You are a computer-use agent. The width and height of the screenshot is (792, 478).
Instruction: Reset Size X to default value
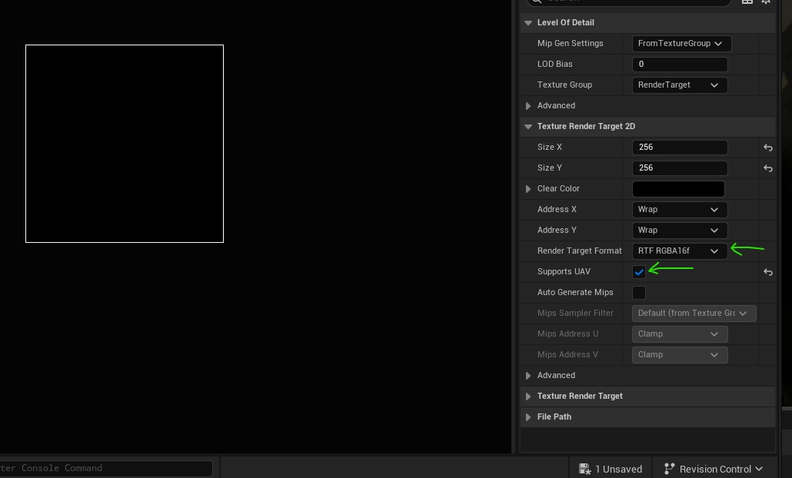point(767,148)
